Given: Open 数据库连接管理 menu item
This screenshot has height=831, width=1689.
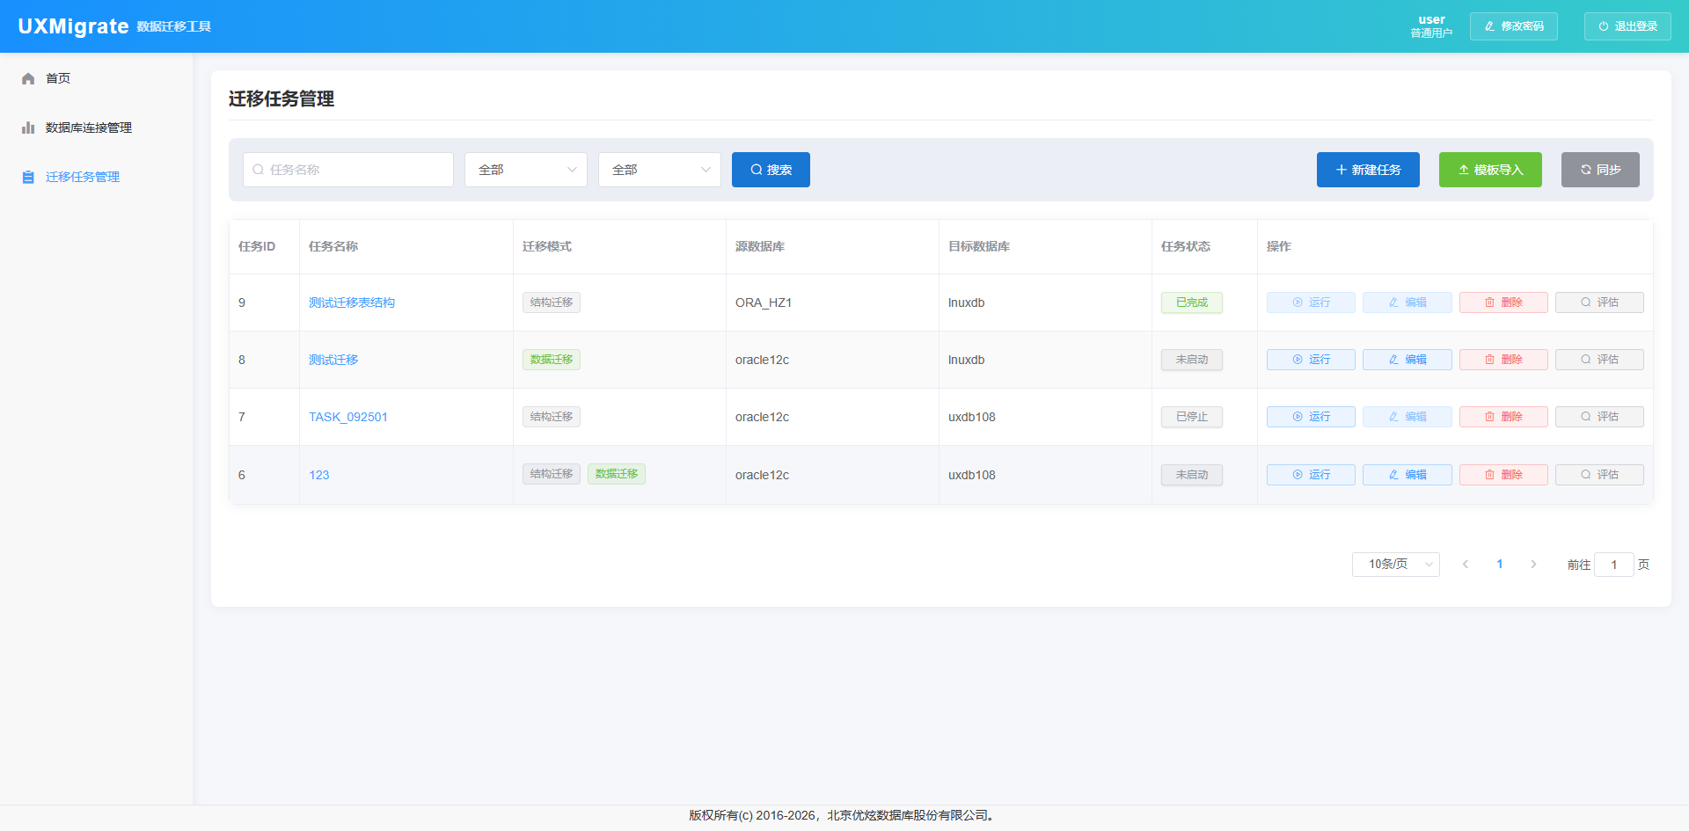Looking at the screenshot, I should (89, 128).
